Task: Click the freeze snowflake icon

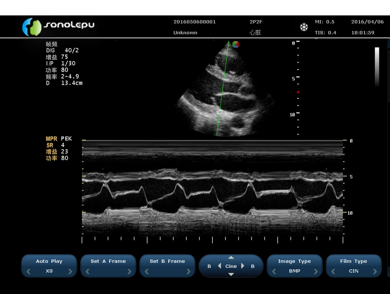Action: pyautogui.click(x=304, y=27)
